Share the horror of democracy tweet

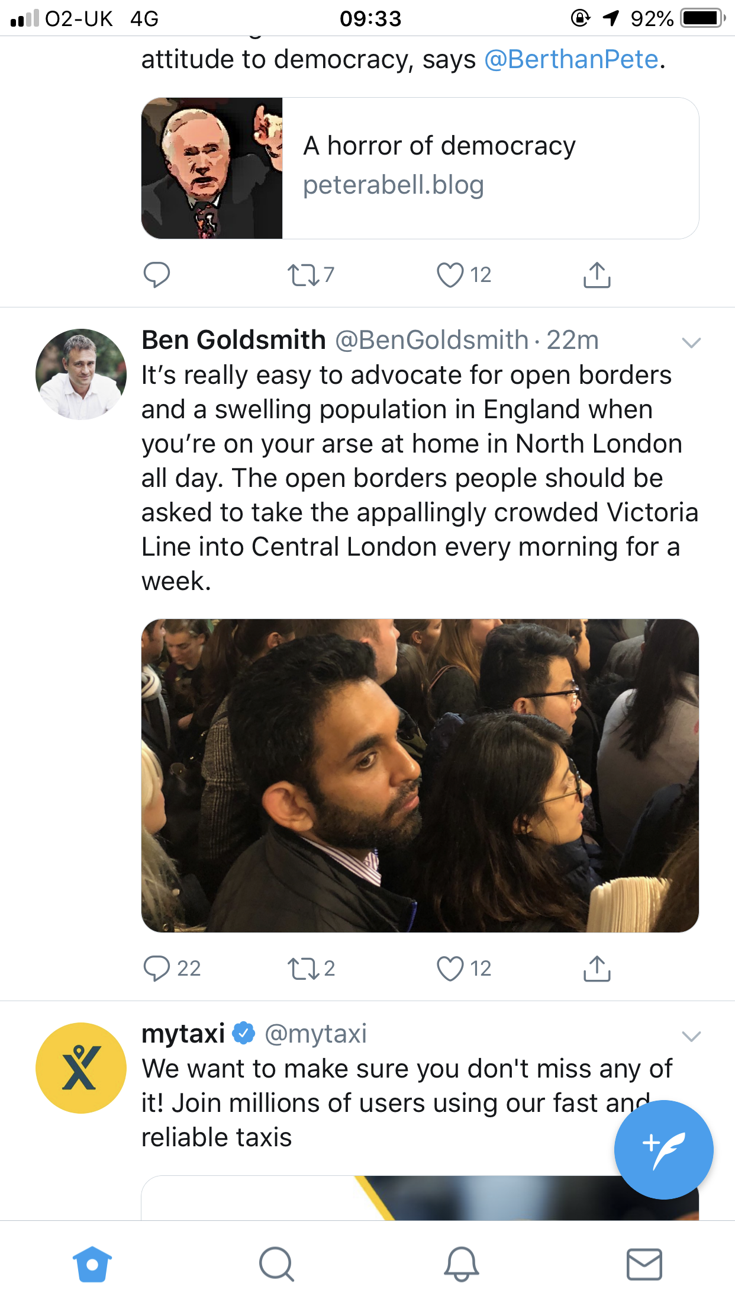597,275
